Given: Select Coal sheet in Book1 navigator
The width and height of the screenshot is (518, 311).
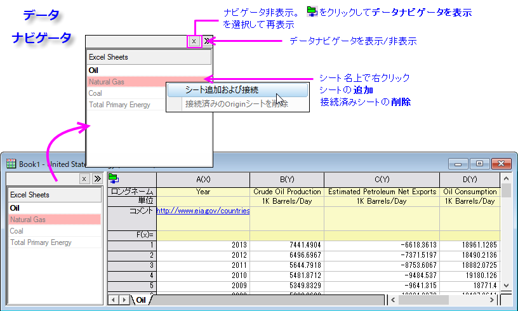Looking at the screenshot, I should click(x=55, y=231).
